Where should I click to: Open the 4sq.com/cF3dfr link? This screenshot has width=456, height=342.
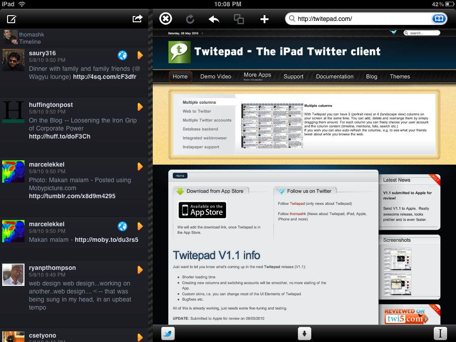(x=105, y=77)
